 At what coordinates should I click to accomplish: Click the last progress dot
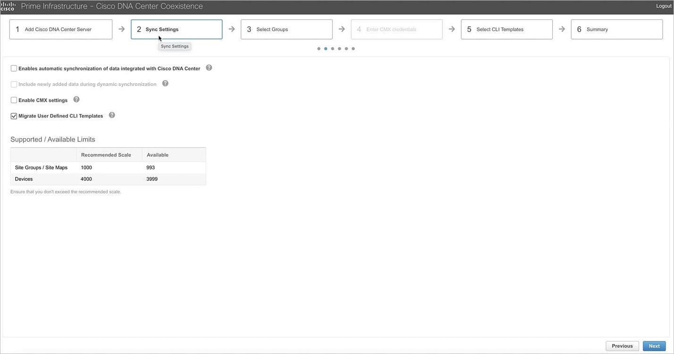pyautogui.click(x=353, y=49)
